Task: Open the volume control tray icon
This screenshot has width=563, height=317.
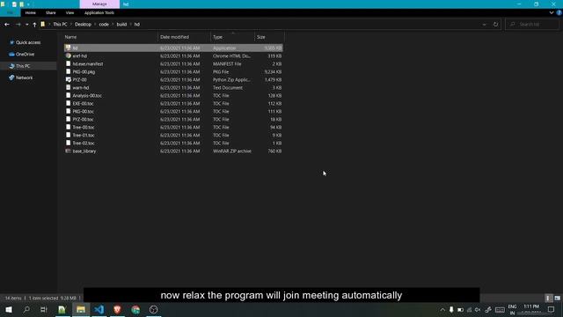Action: pyautogui.click(x=478, y=310)
